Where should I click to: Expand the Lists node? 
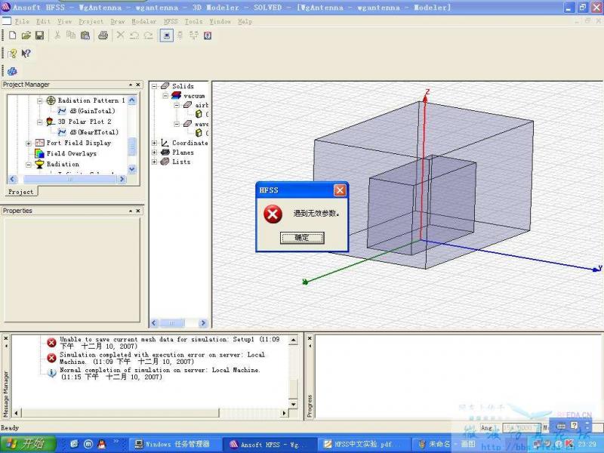pyautogui.click(x=155, y=162)
